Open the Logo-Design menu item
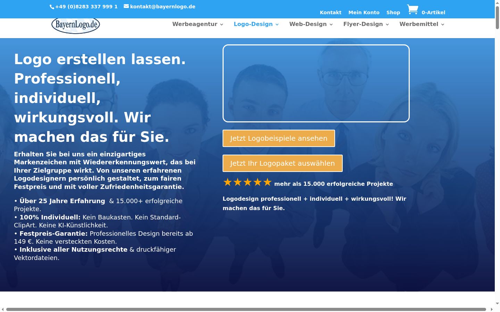The image size is (500, 312). (x=253, y=24)
